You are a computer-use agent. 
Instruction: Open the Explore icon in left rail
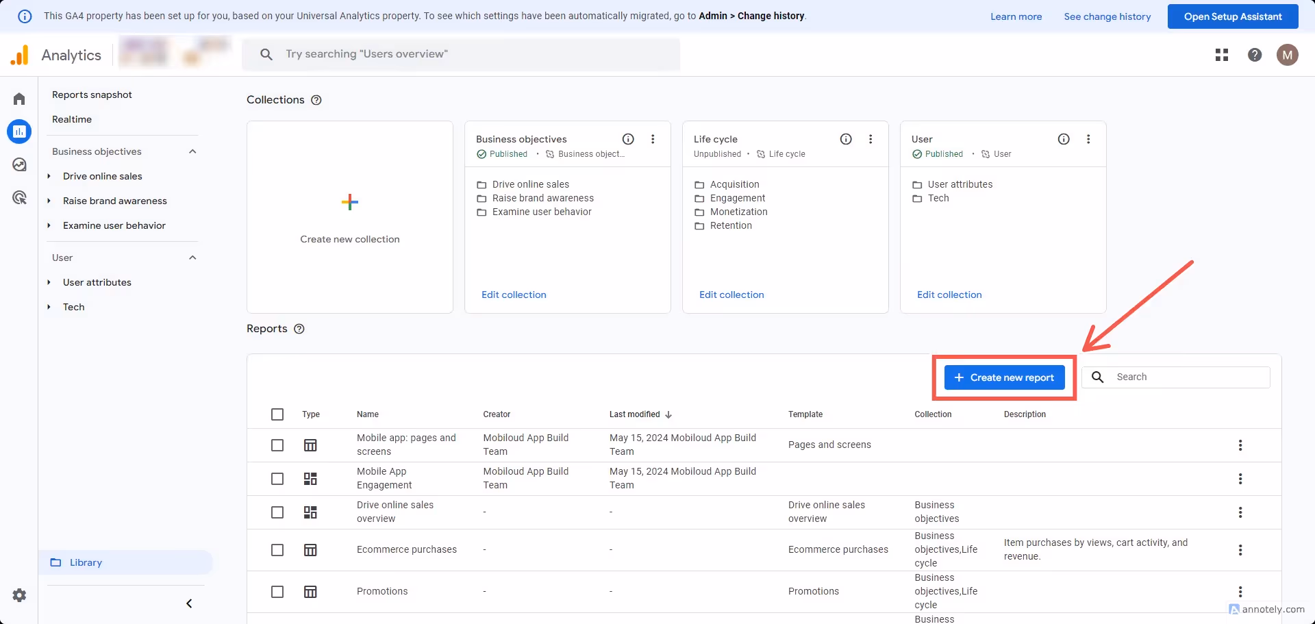coord(19,164)
